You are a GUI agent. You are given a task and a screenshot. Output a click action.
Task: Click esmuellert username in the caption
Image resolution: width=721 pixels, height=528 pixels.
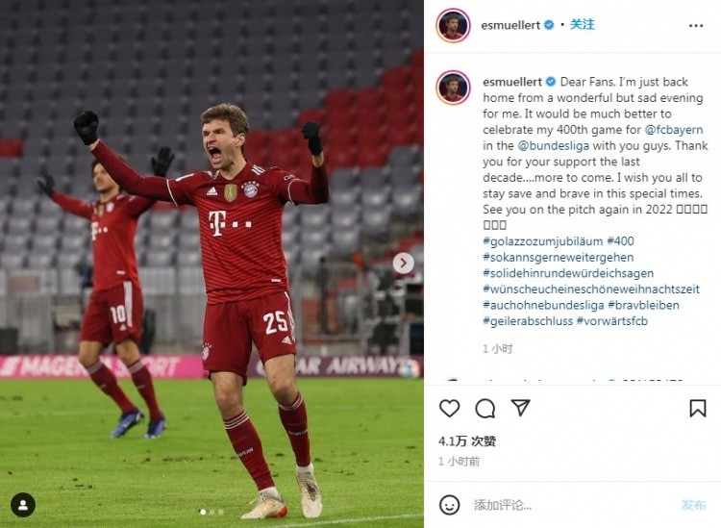(x=512, y=82)
